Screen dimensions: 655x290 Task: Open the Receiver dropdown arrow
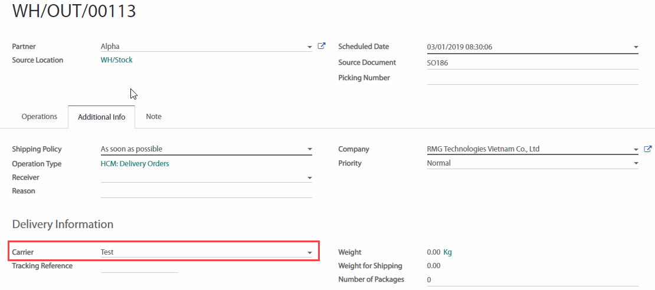[x=310, y=178]
